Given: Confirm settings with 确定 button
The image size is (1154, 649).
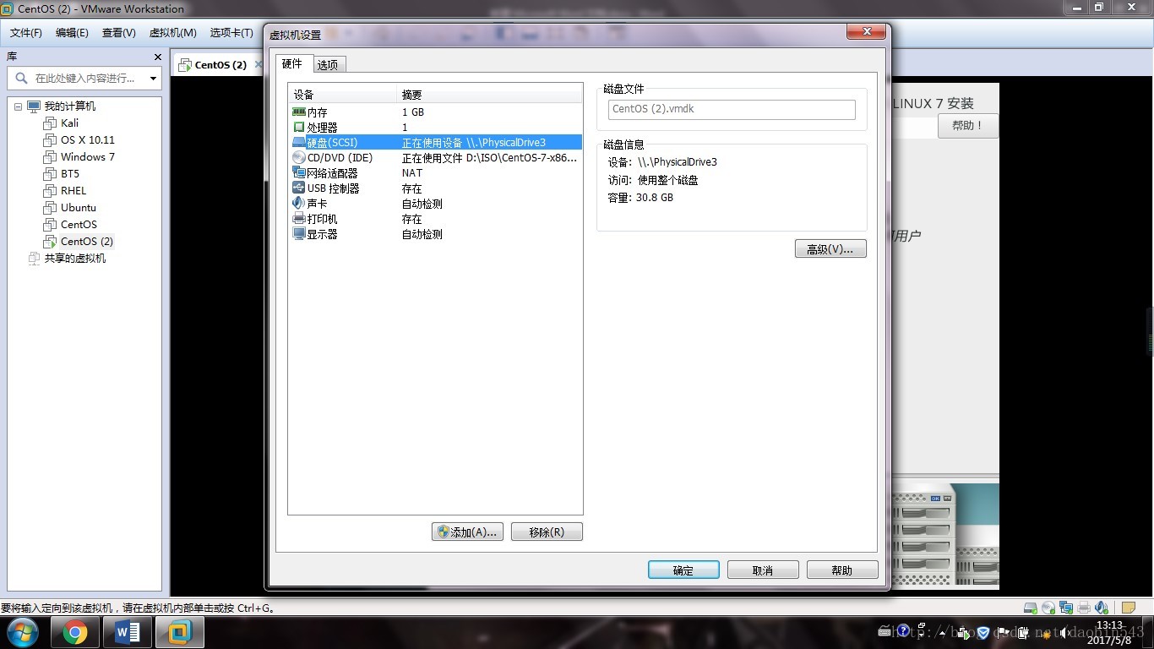Looking at the screenshot, I should pos(683,570).
